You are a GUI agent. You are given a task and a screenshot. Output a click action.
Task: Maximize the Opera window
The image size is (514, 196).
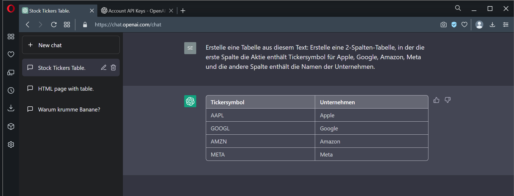490,9
